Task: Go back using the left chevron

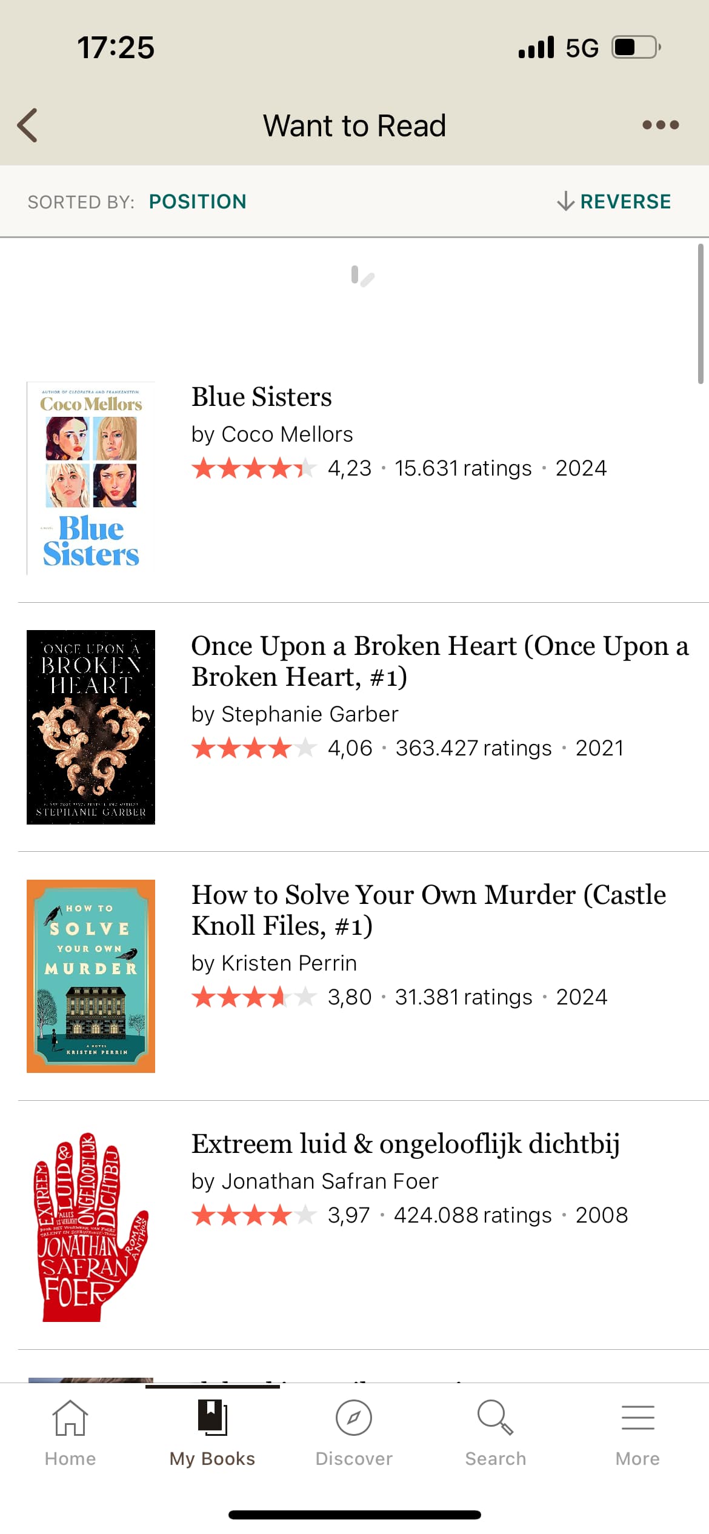Action: (x=27, y=125)
